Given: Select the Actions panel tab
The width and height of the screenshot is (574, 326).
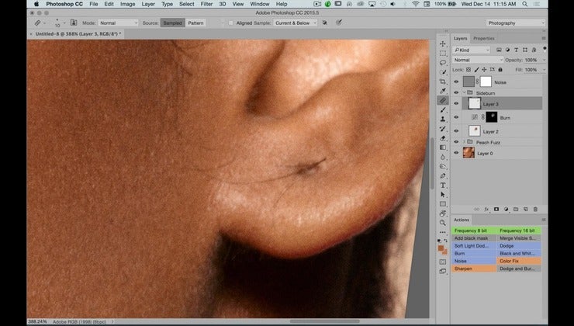Looking at the screenshot, I should 462,220.
